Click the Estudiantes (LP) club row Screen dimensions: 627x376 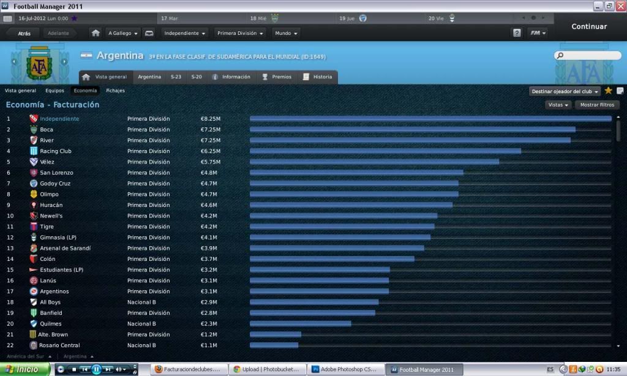click(x=309, y=269)
